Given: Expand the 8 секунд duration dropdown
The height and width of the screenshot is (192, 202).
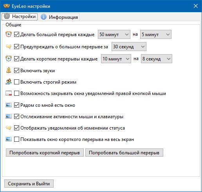Looking at the screenshot, I should tap(157, 59).
